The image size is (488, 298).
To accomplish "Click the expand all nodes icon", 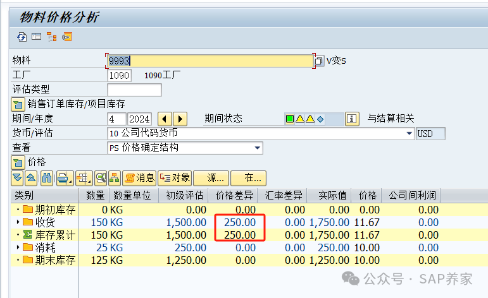I will (18, 178).
